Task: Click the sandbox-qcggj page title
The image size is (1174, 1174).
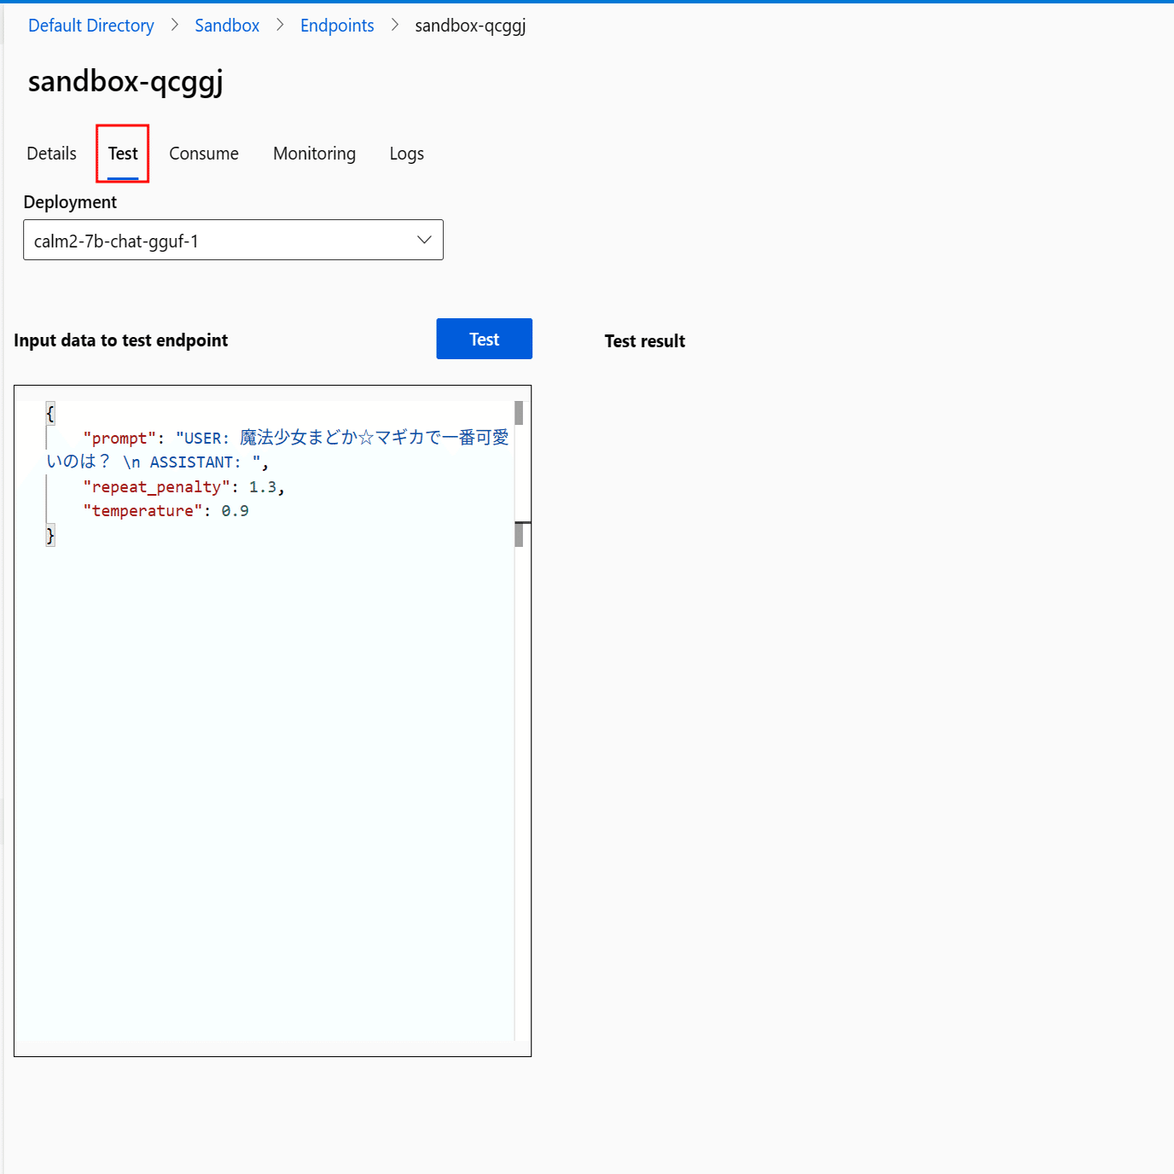Action: click(x=125, y=82)
